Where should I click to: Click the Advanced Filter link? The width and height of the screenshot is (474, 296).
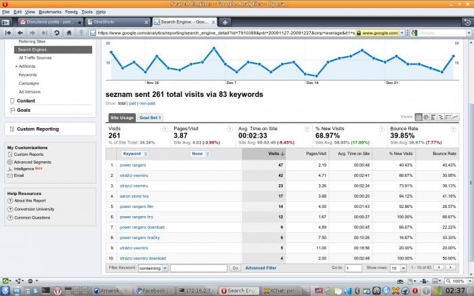(x=261, y=268)
